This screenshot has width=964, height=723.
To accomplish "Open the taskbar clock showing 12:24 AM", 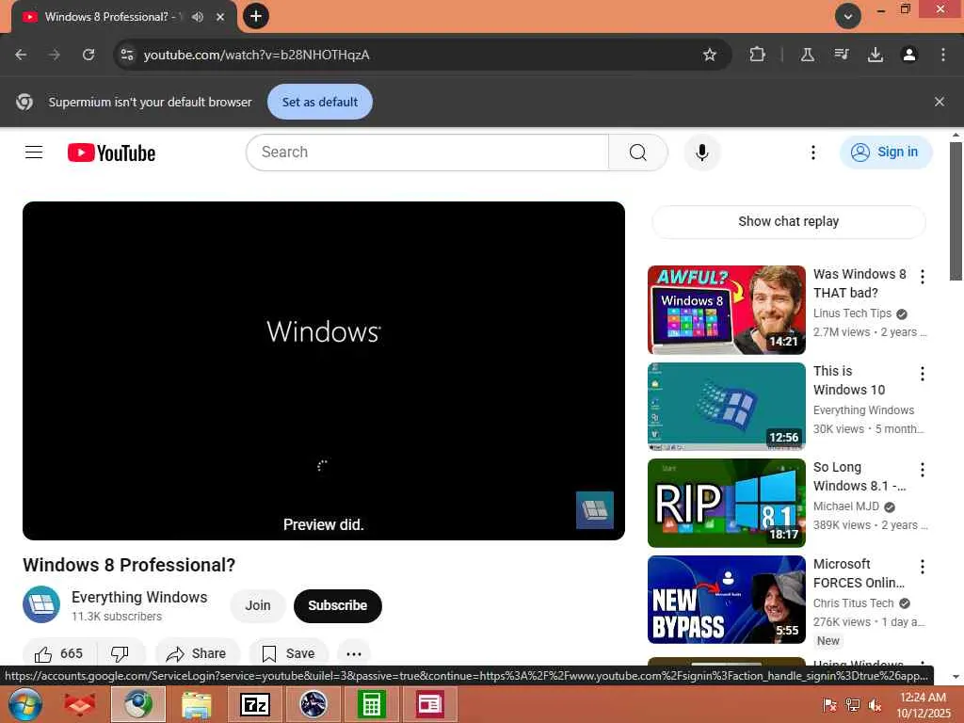I will pyautogui.click(x=923, y=704).
